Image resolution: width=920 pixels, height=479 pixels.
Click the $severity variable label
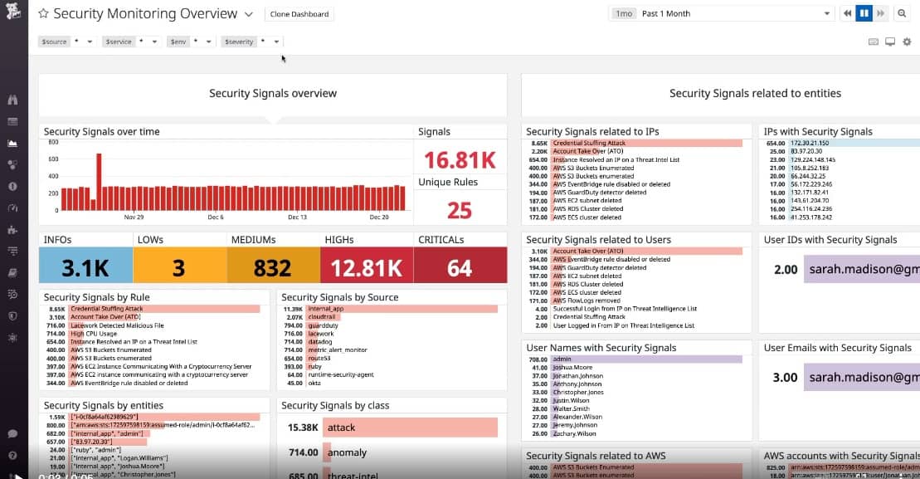point(239,42)
